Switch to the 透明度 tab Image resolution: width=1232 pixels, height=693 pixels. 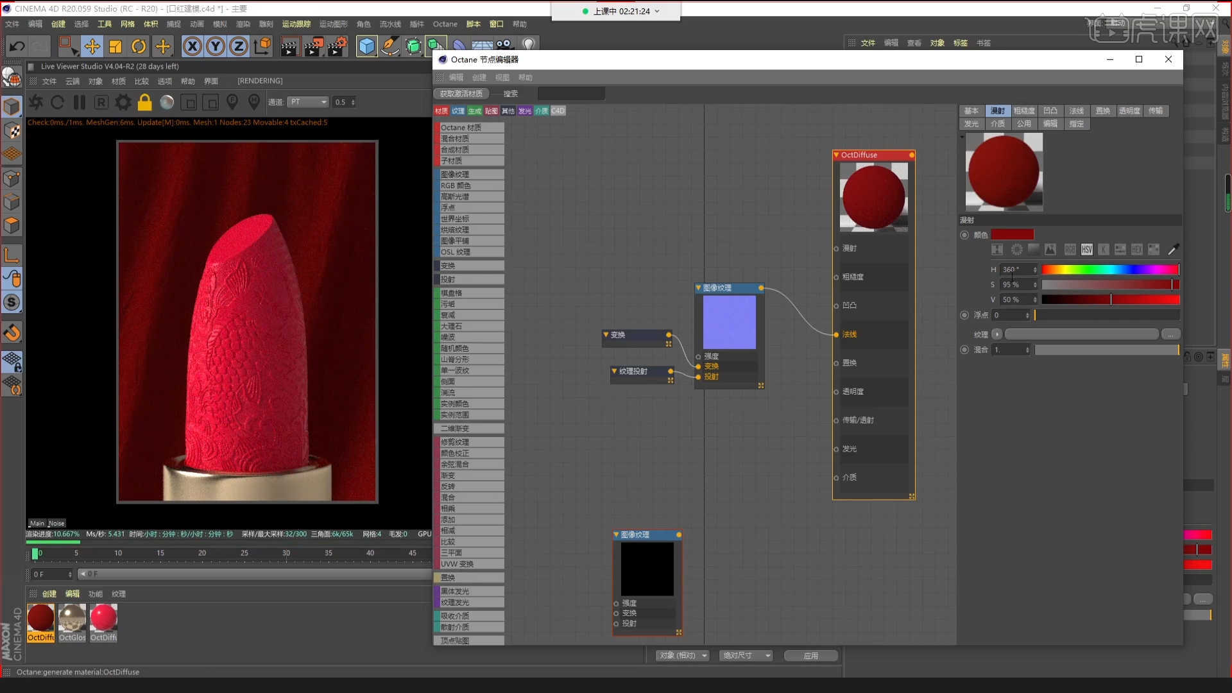tap(1129, 111)
